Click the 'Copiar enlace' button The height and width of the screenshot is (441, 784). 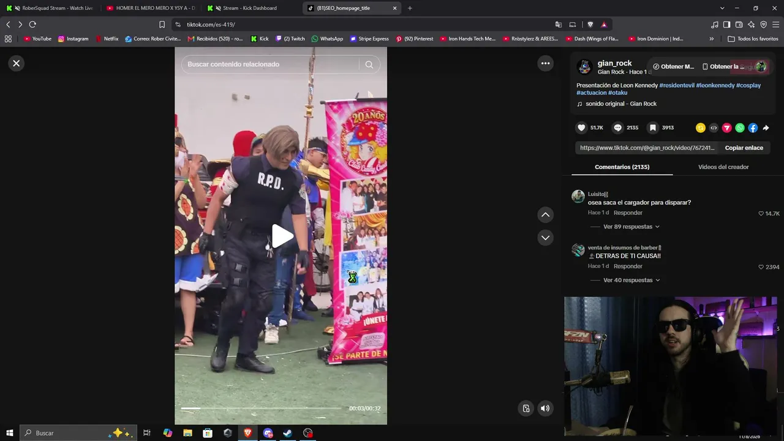[x=744, y=148]
